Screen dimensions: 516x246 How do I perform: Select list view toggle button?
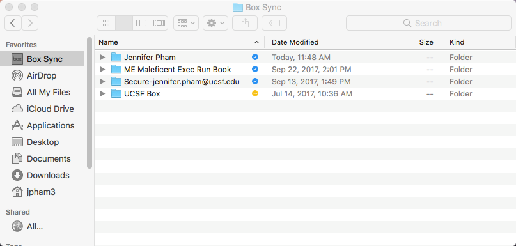pos(124,23)
